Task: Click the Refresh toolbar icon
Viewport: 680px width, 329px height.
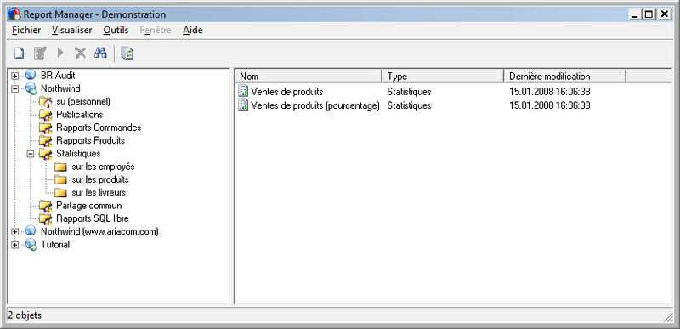Action: (x=127, y=54)
